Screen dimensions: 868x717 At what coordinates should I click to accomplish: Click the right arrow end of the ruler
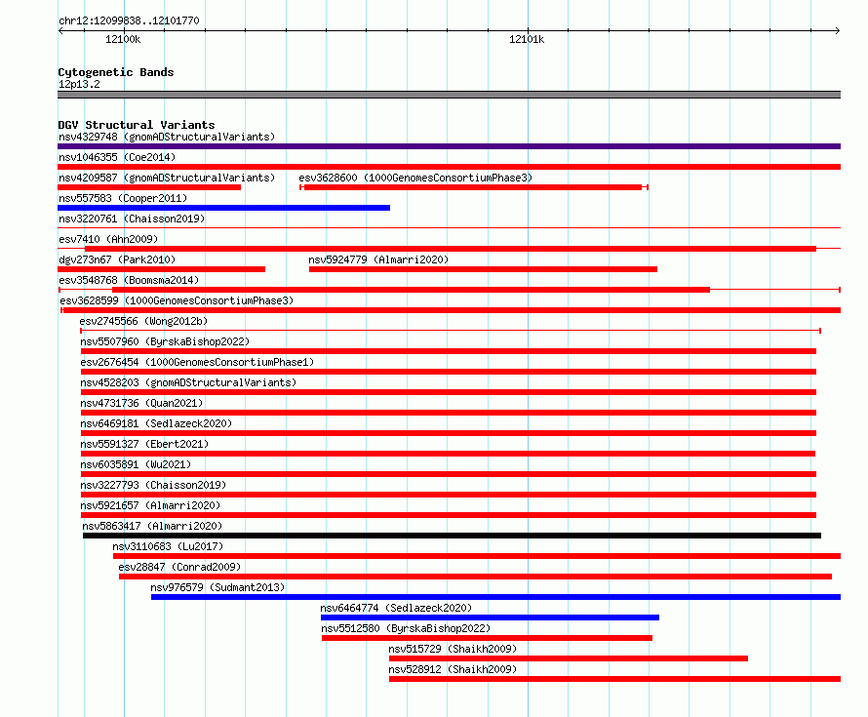(x=838, y=30)
